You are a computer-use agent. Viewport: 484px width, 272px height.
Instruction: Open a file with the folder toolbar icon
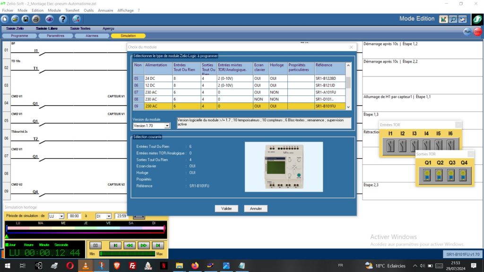point(15,19)
